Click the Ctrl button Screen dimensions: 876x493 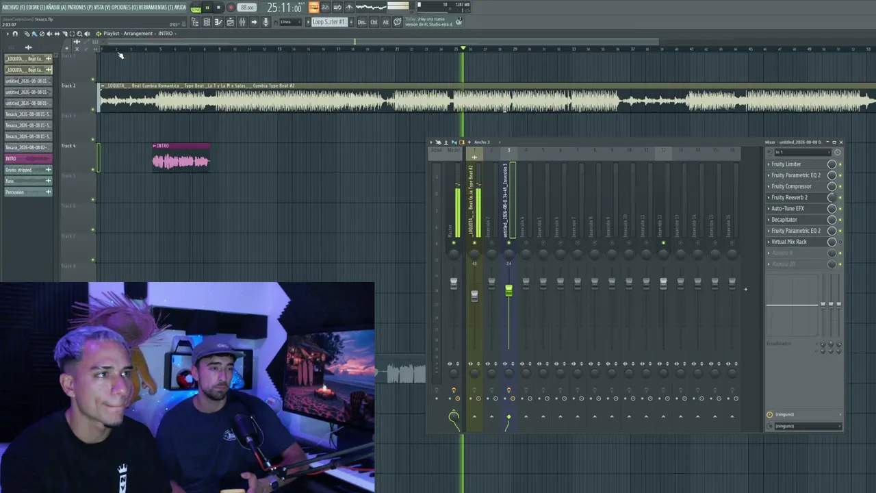click(374, 22)
